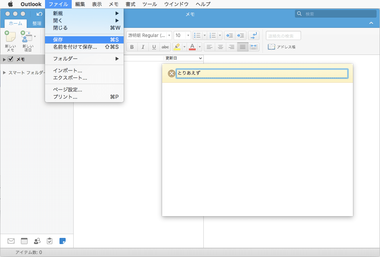The width and height of the screenshot is (380, 257).
Task: Open numbered list style dropdown arrow
Action: click(x=220, y=35)
